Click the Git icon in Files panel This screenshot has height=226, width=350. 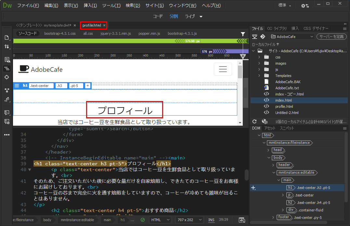pyautogui.click(x=263, y=37)
